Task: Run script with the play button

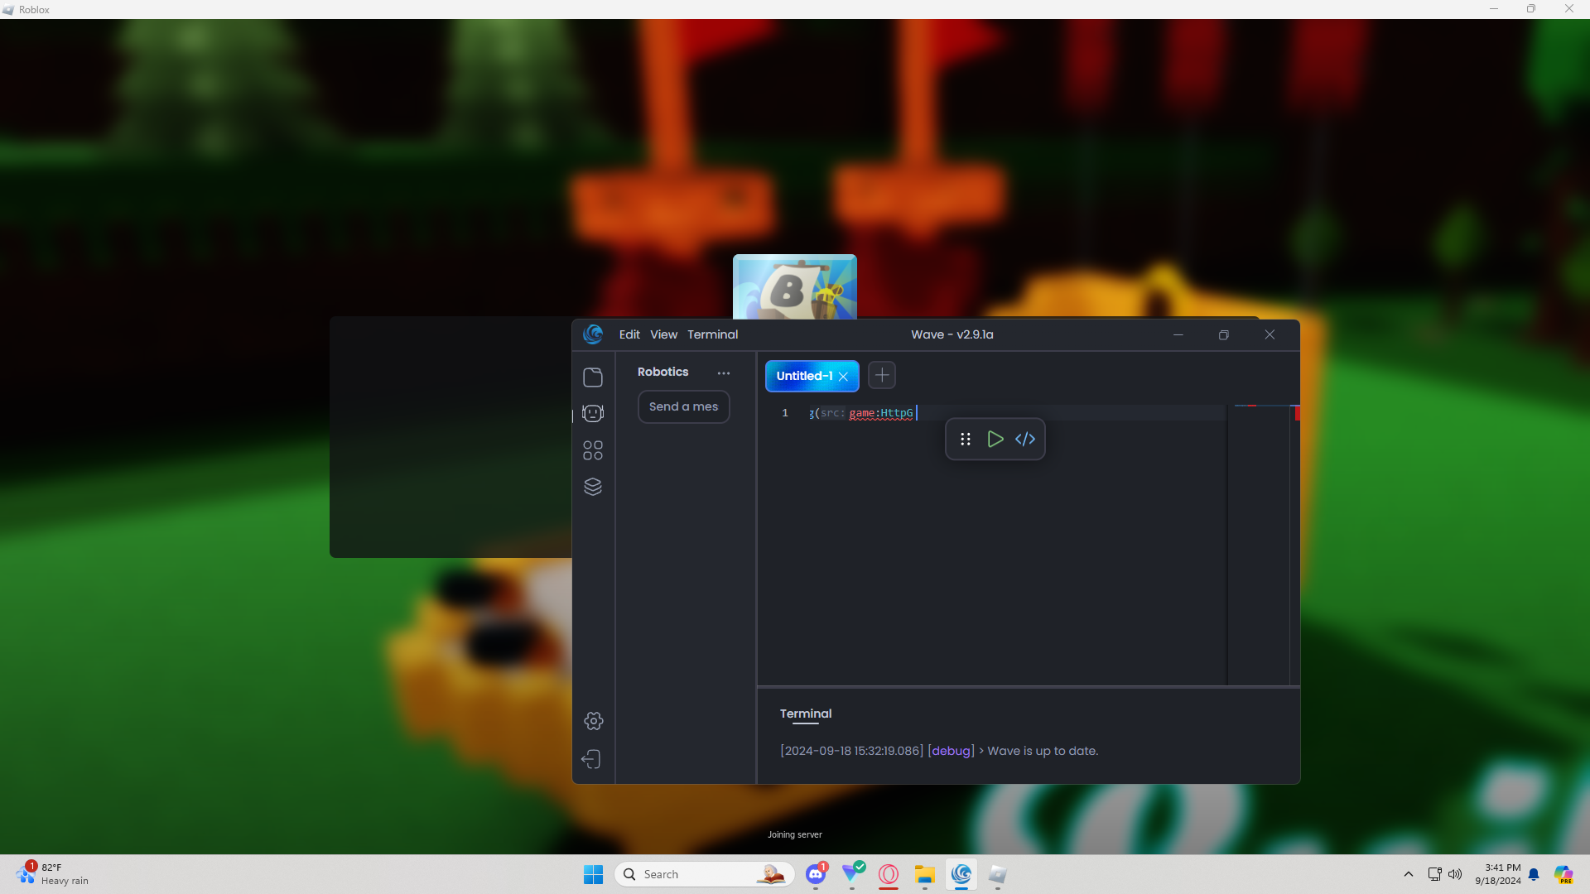Action: point(995,440)
